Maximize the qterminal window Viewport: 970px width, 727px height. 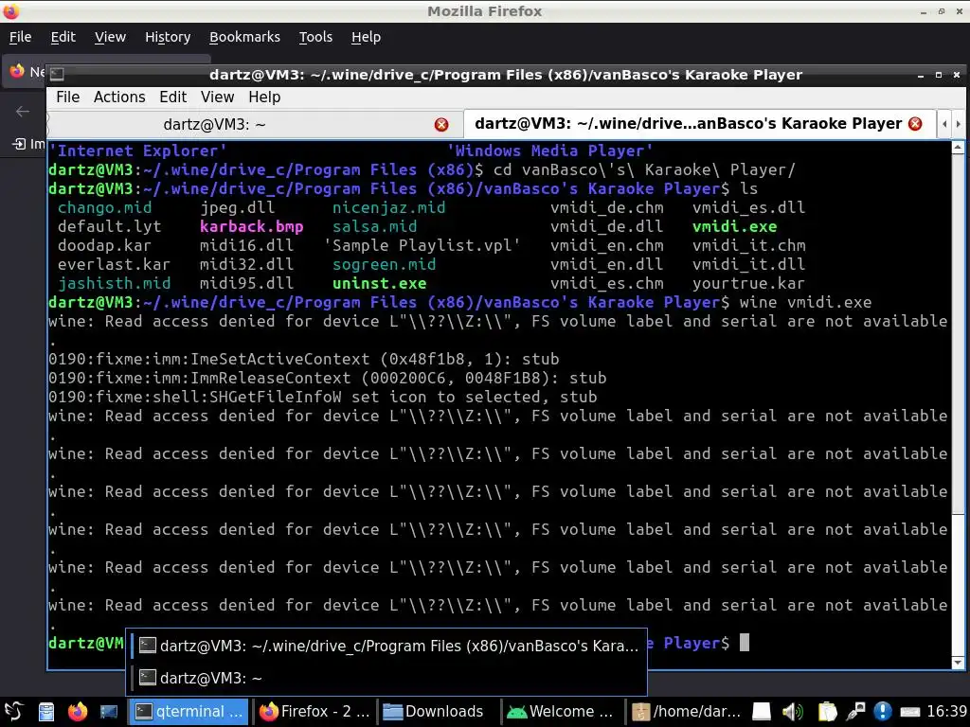(x=939, y=75)
